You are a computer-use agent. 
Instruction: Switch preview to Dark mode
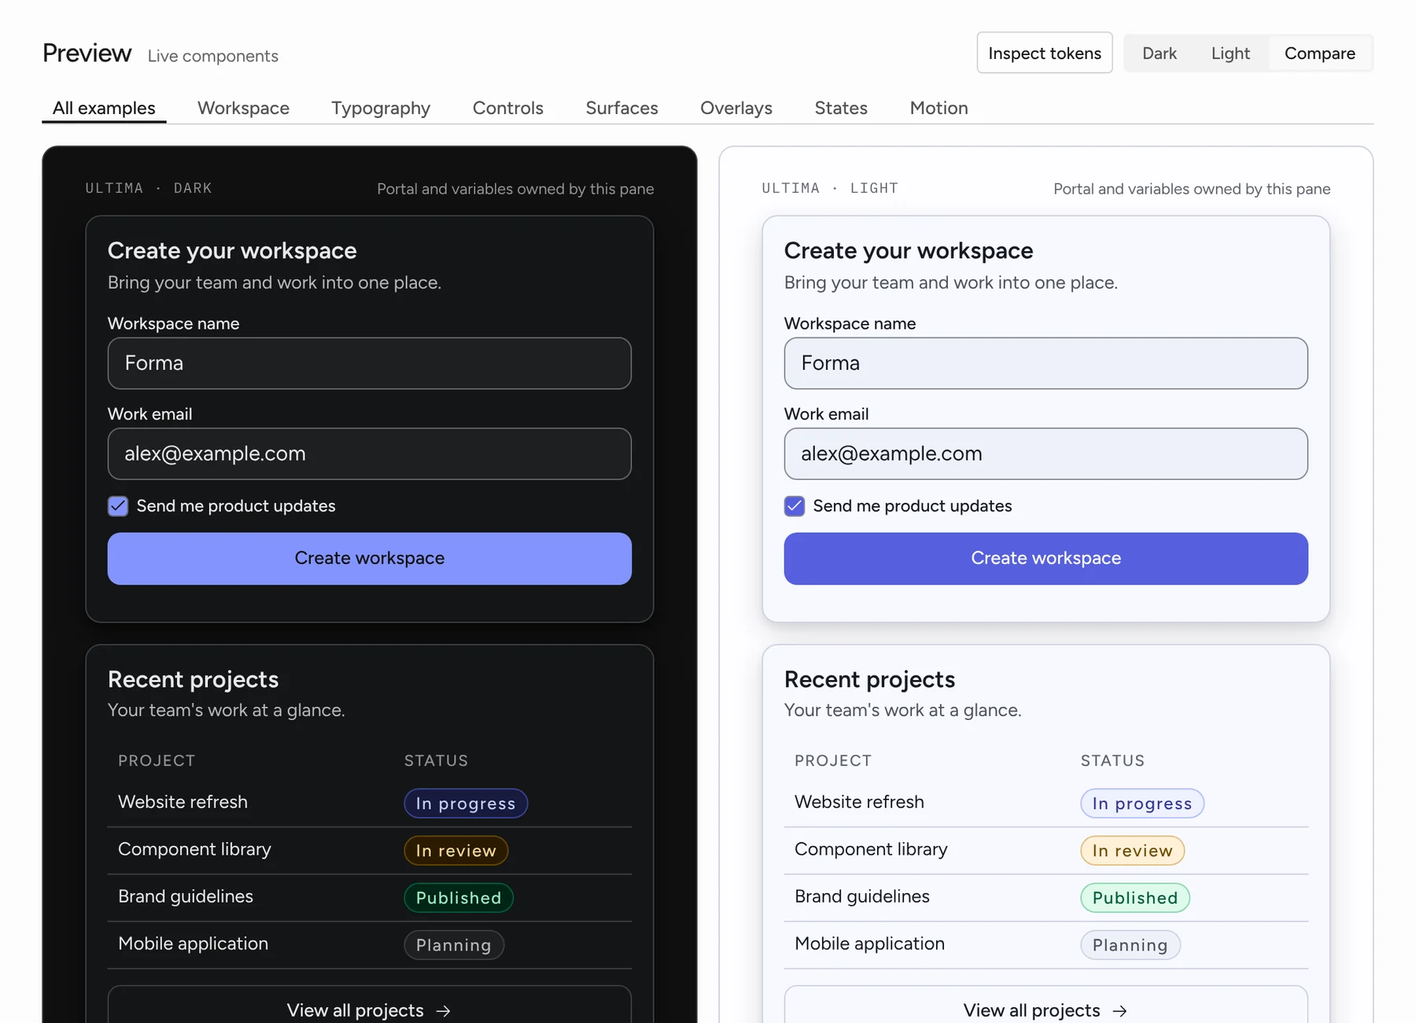pyautogui.click(x=1159, y=53)
